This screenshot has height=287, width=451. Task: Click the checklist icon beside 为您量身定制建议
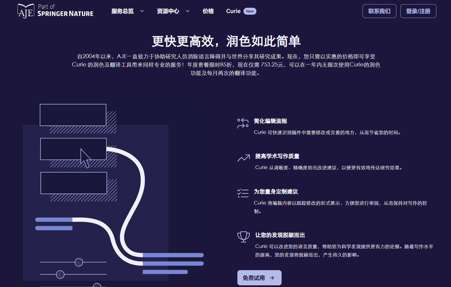[243, 193]
